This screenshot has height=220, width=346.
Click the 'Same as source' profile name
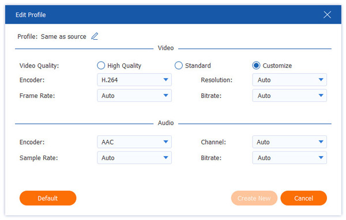click(x=63, y=36)
